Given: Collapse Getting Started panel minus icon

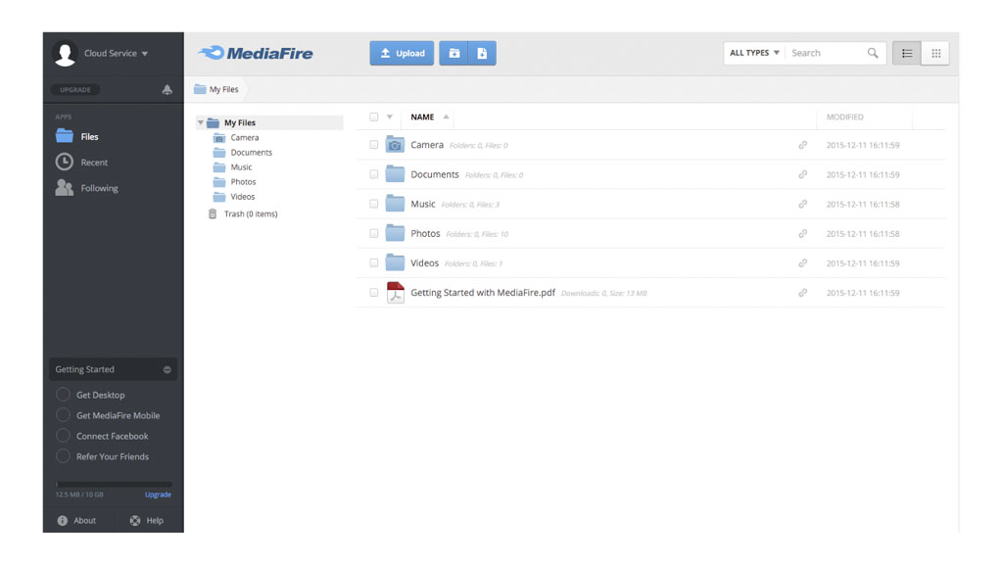Looking at the screenshot, I should [x=167, y=370].
